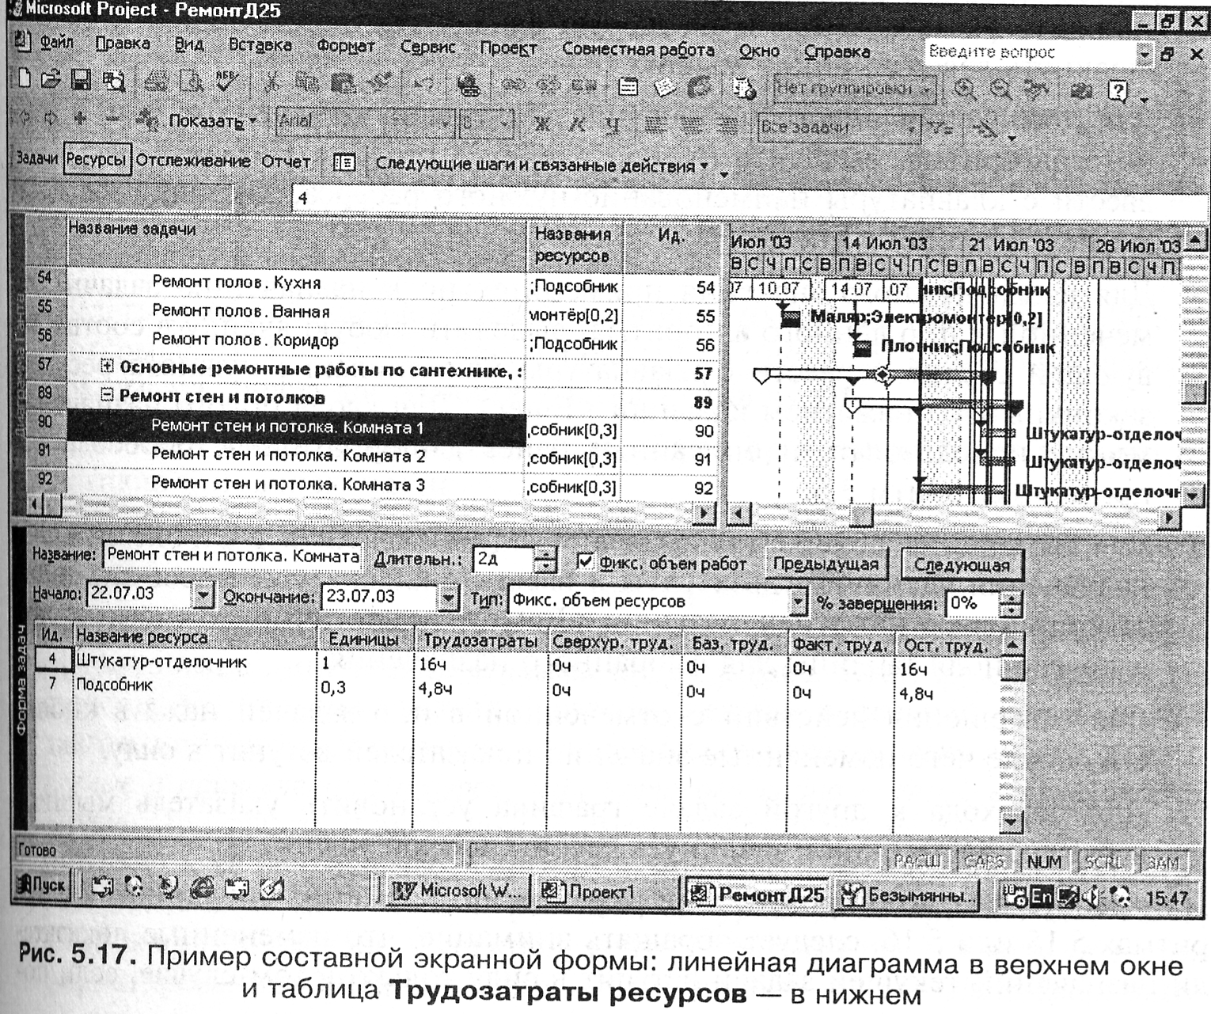Click the Hide subtasks minus icon
Image resolution: width=1211 pixels, height=1014 pixels.
click(112, 120)
